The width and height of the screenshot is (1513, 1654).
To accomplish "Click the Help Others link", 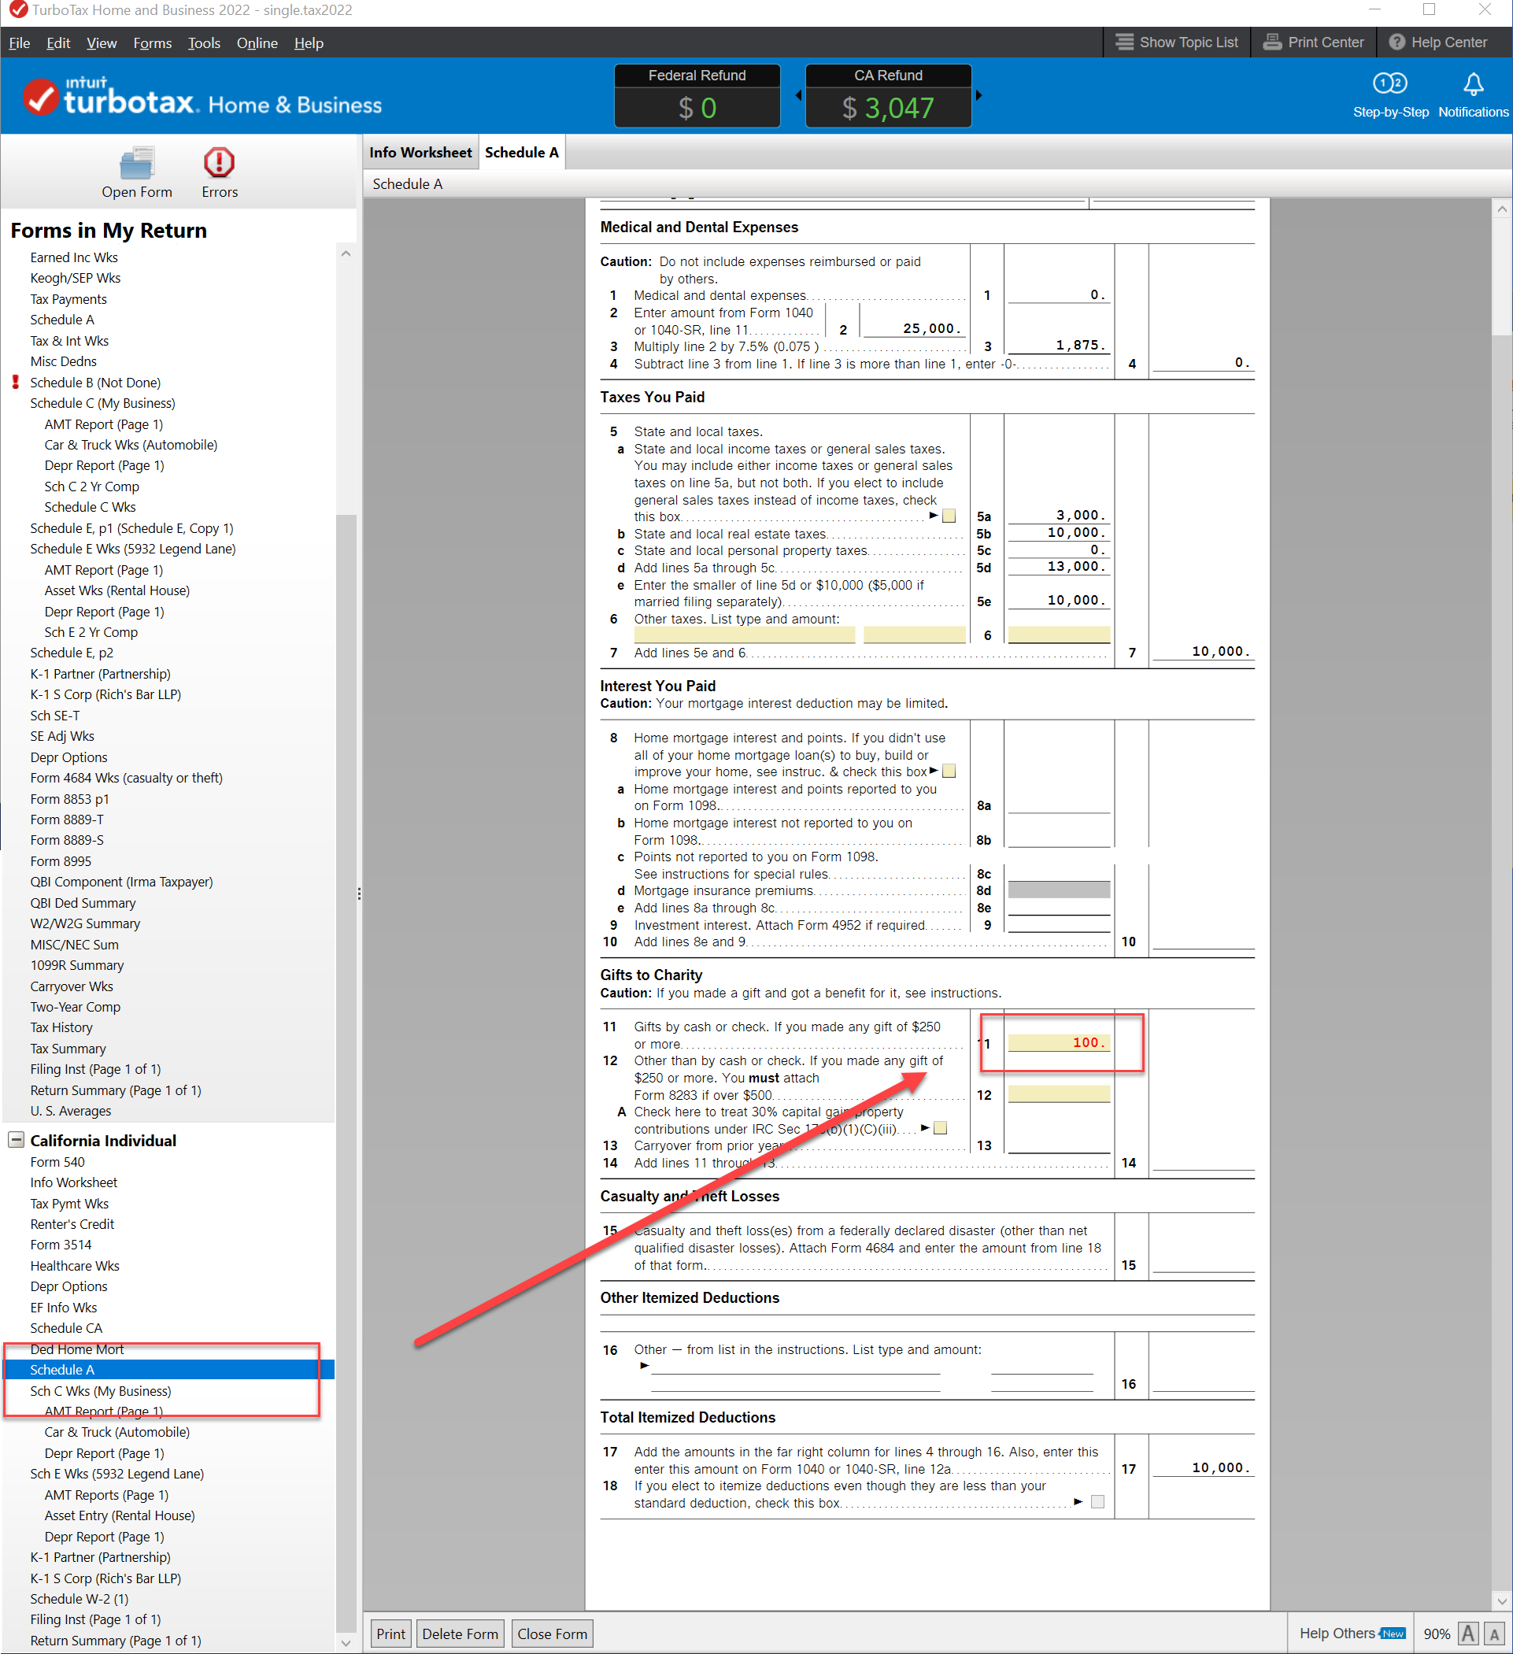I will [1352, 1633].
